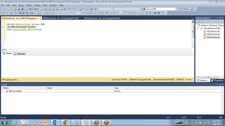The height and width of the screenshot is (126, 225).
Task: Click the New Query button
Action: click(32, 9)
